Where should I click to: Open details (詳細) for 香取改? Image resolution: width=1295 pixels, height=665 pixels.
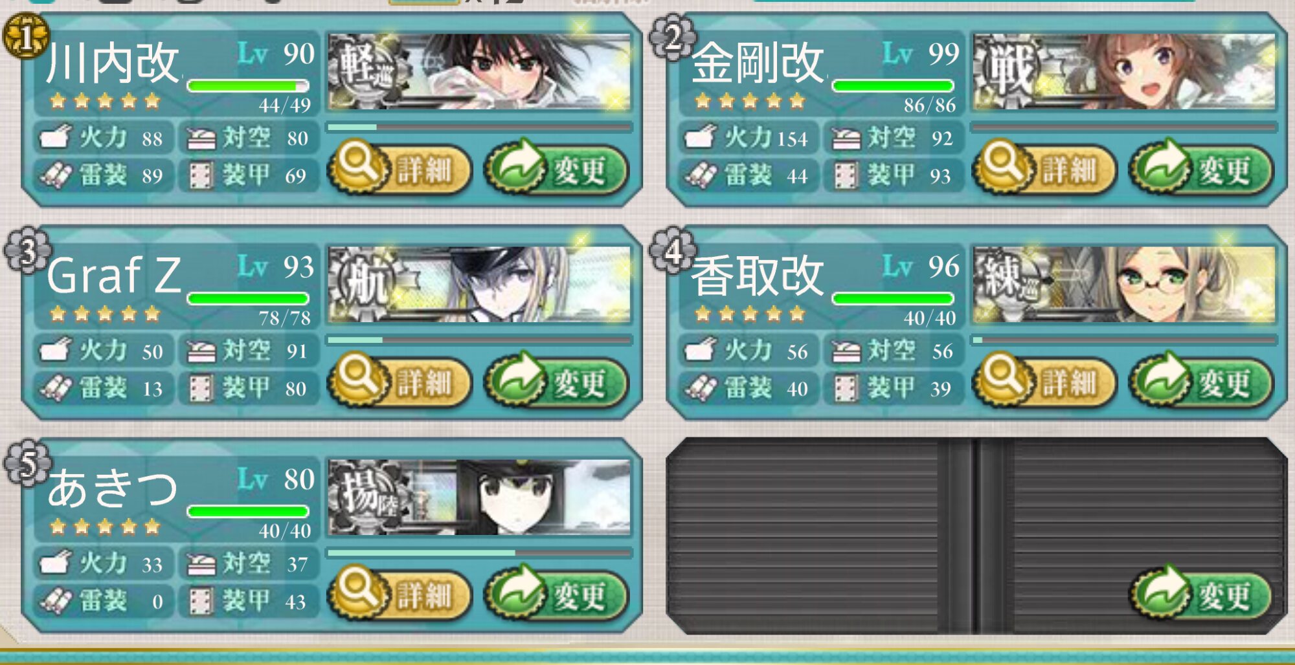tap(1044, 382)
